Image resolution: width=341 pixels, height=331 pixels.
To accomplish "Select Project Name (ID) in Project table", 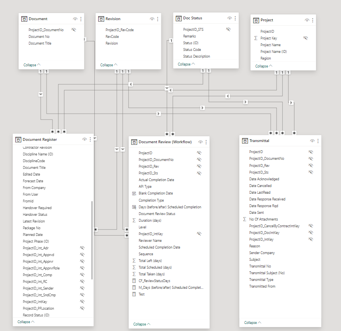I will 274,52.
